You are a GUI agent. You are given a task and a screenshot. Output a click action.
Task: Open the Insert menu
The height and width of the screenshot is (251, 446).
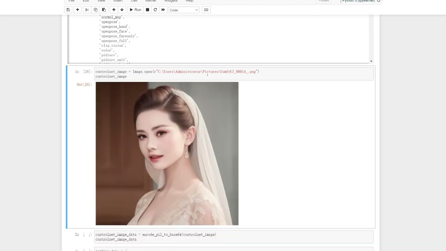[x=118, y=1]
